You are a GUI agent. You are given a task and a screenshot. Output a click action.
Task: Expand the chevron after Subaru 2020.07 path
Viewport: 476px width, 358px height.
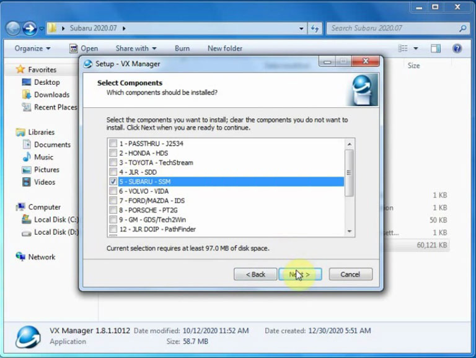[x=124, y=28]
